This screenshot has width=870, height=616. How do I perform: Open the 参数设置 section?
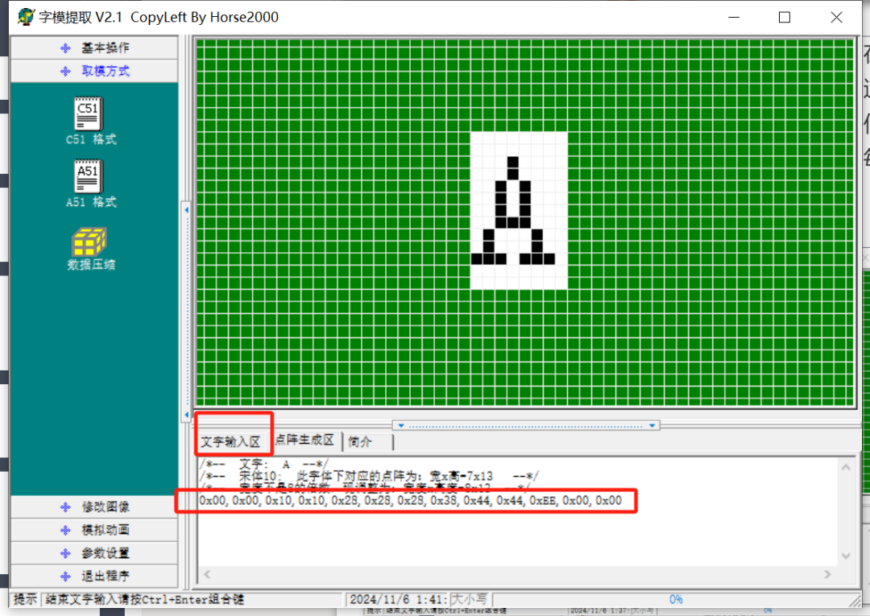pos(94,553)
